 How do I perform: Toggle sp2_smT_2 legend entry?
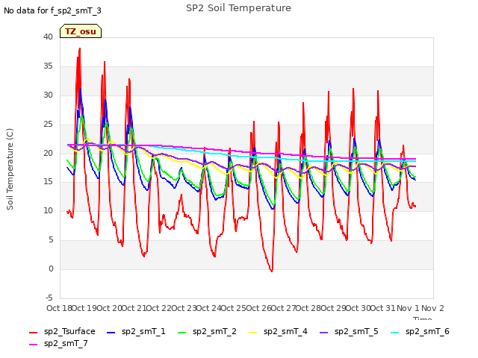coord(207,331)
